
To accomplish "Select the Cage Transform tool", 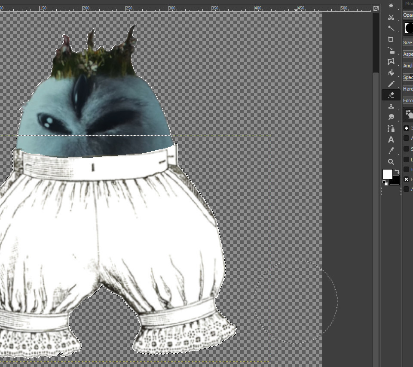I will pyautogui.click(x=391, y=61).
